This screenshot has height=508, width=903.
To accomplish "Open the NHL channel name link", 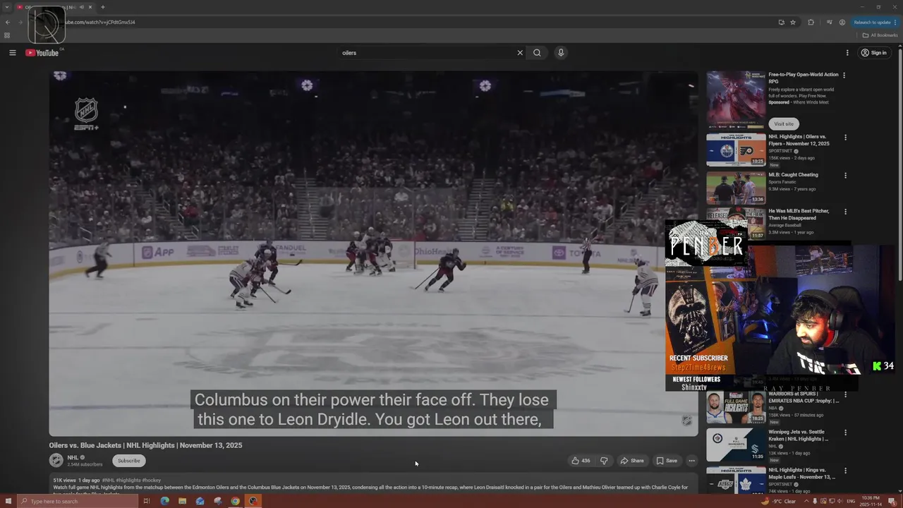I will (73, 458).
